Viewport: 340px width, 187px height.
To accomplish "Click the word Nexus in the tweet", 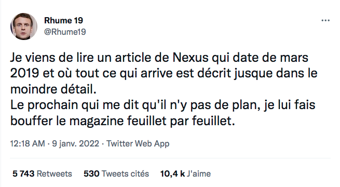I will [191, 58].
